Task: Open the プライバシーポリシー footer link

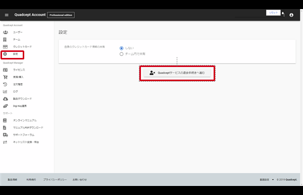Action: (55, 179)
